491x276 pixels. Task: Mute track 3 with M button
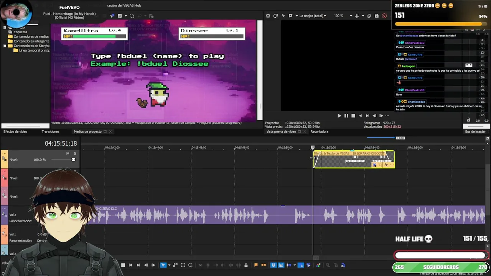68,153
